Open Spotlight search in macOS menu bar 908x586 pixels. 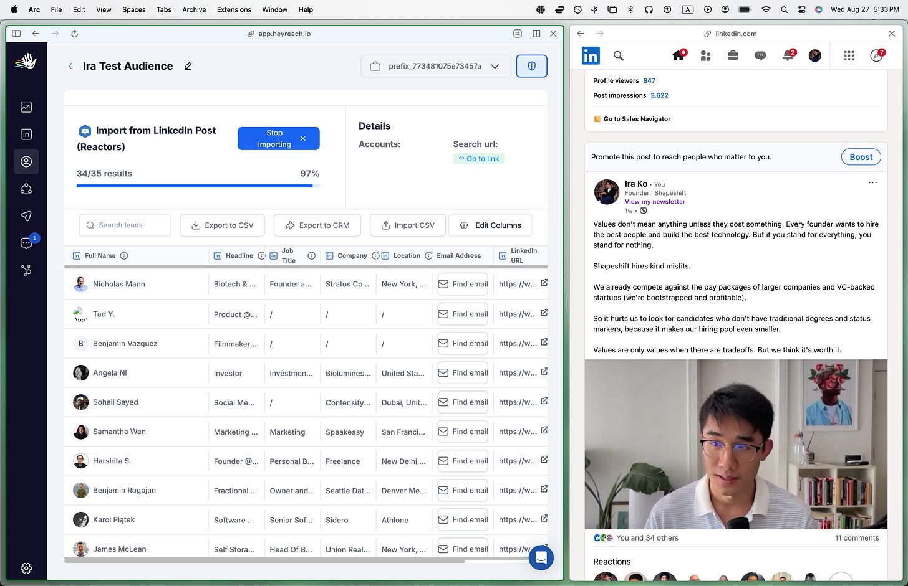[784, 9]
